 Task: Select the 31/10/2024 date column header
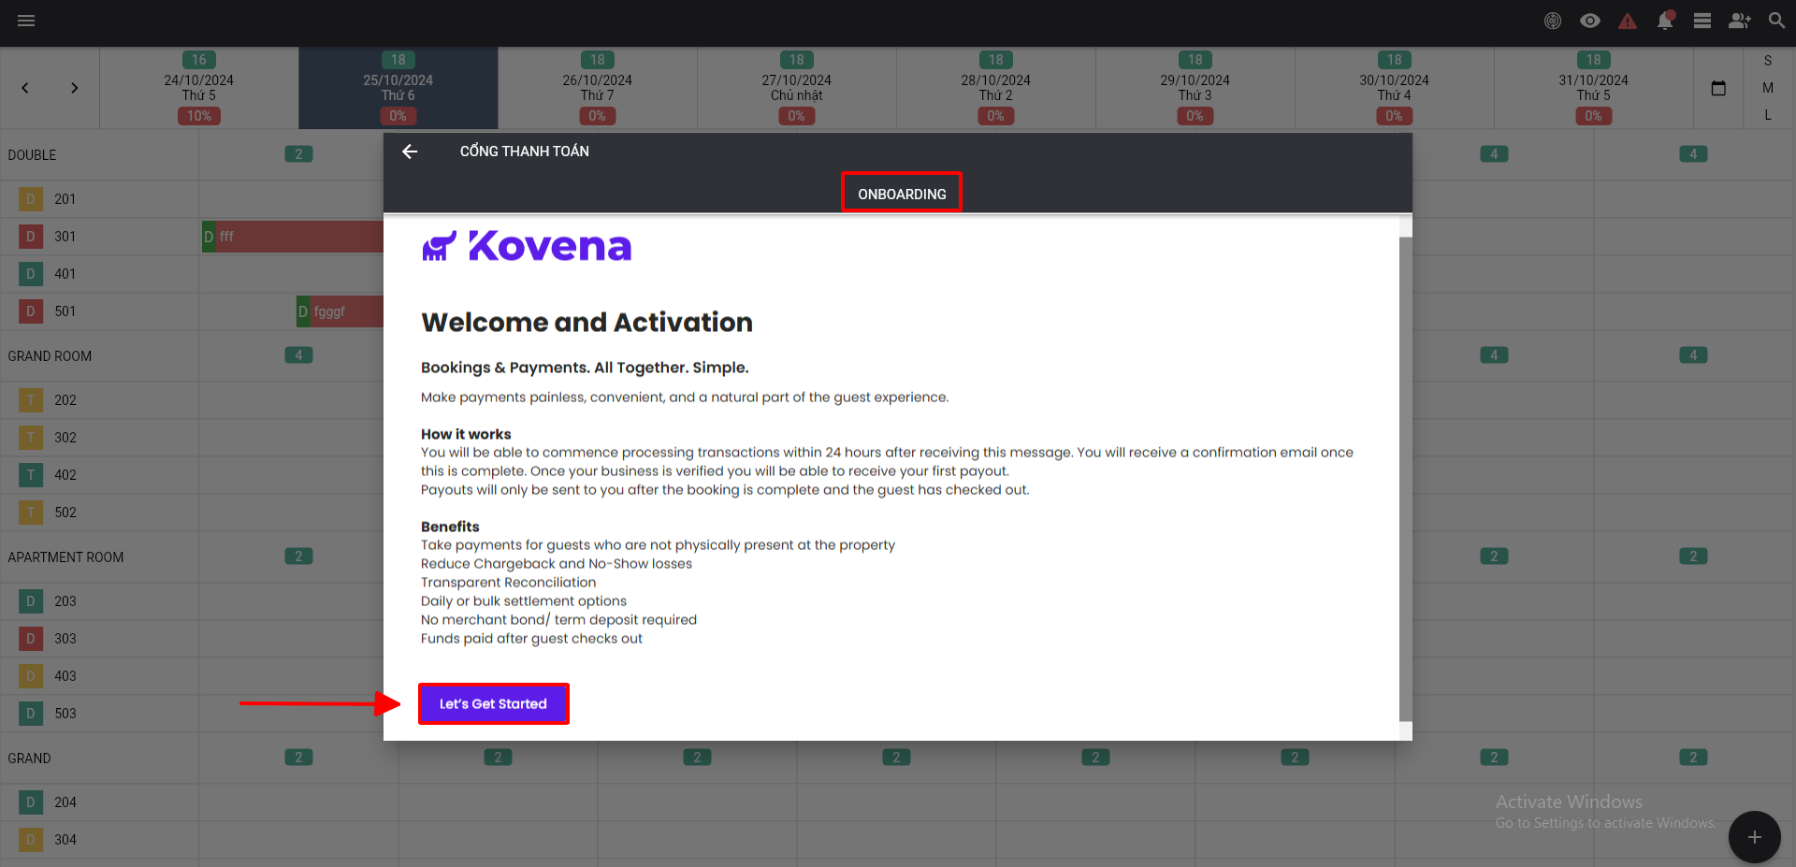coord(1594,88)
